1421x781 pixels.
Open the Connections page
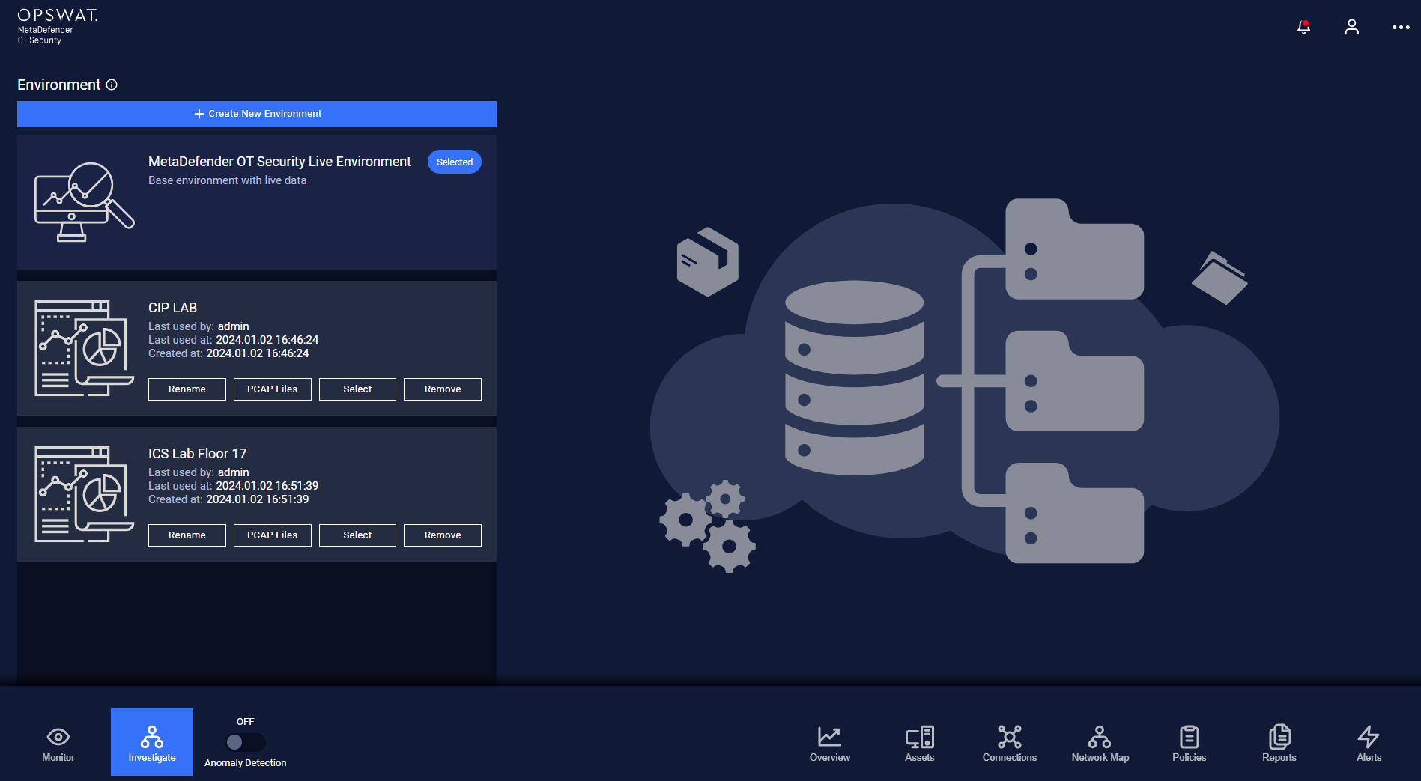[x=1009, y=744]
